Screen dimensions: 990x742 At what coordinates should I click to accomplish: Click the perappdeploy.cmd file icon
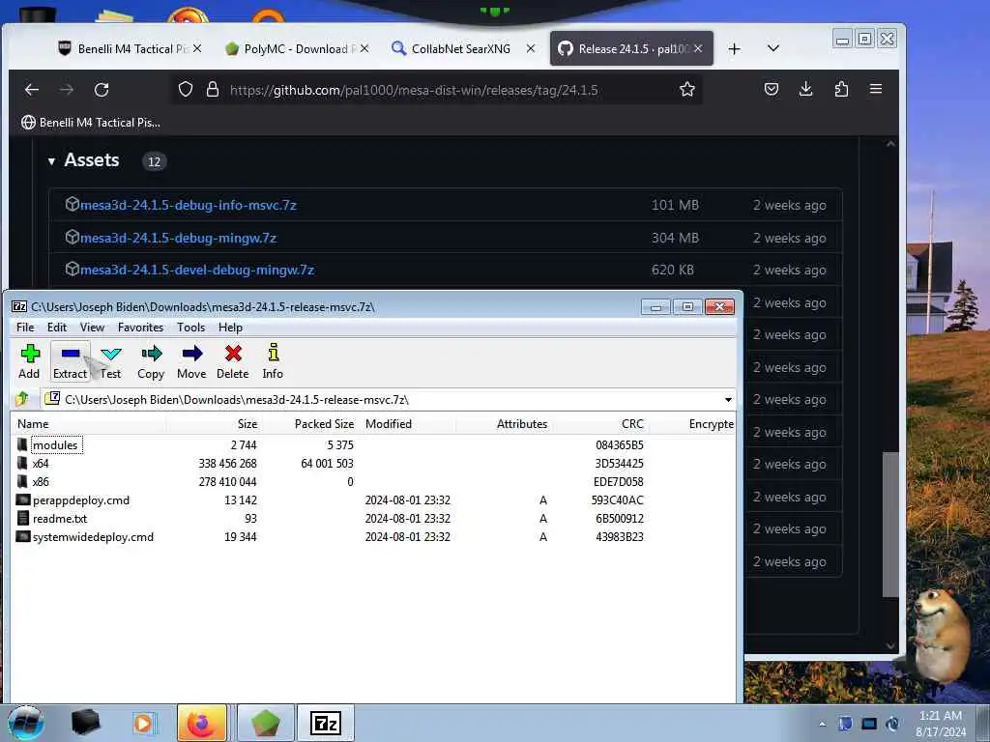point(23,499)
